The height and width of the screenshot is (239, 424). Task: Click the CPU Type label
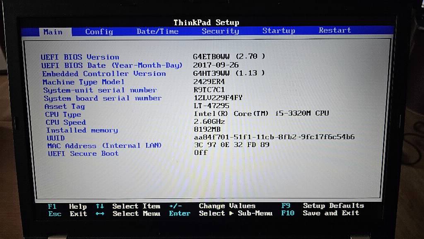click(x=63, y=114)
